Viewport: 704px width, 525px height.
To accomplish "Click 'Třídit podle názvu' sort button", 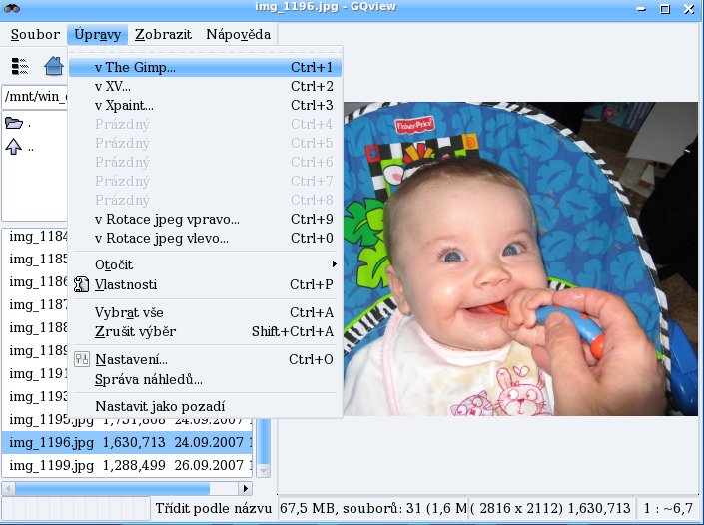I will tap(214, 508).
